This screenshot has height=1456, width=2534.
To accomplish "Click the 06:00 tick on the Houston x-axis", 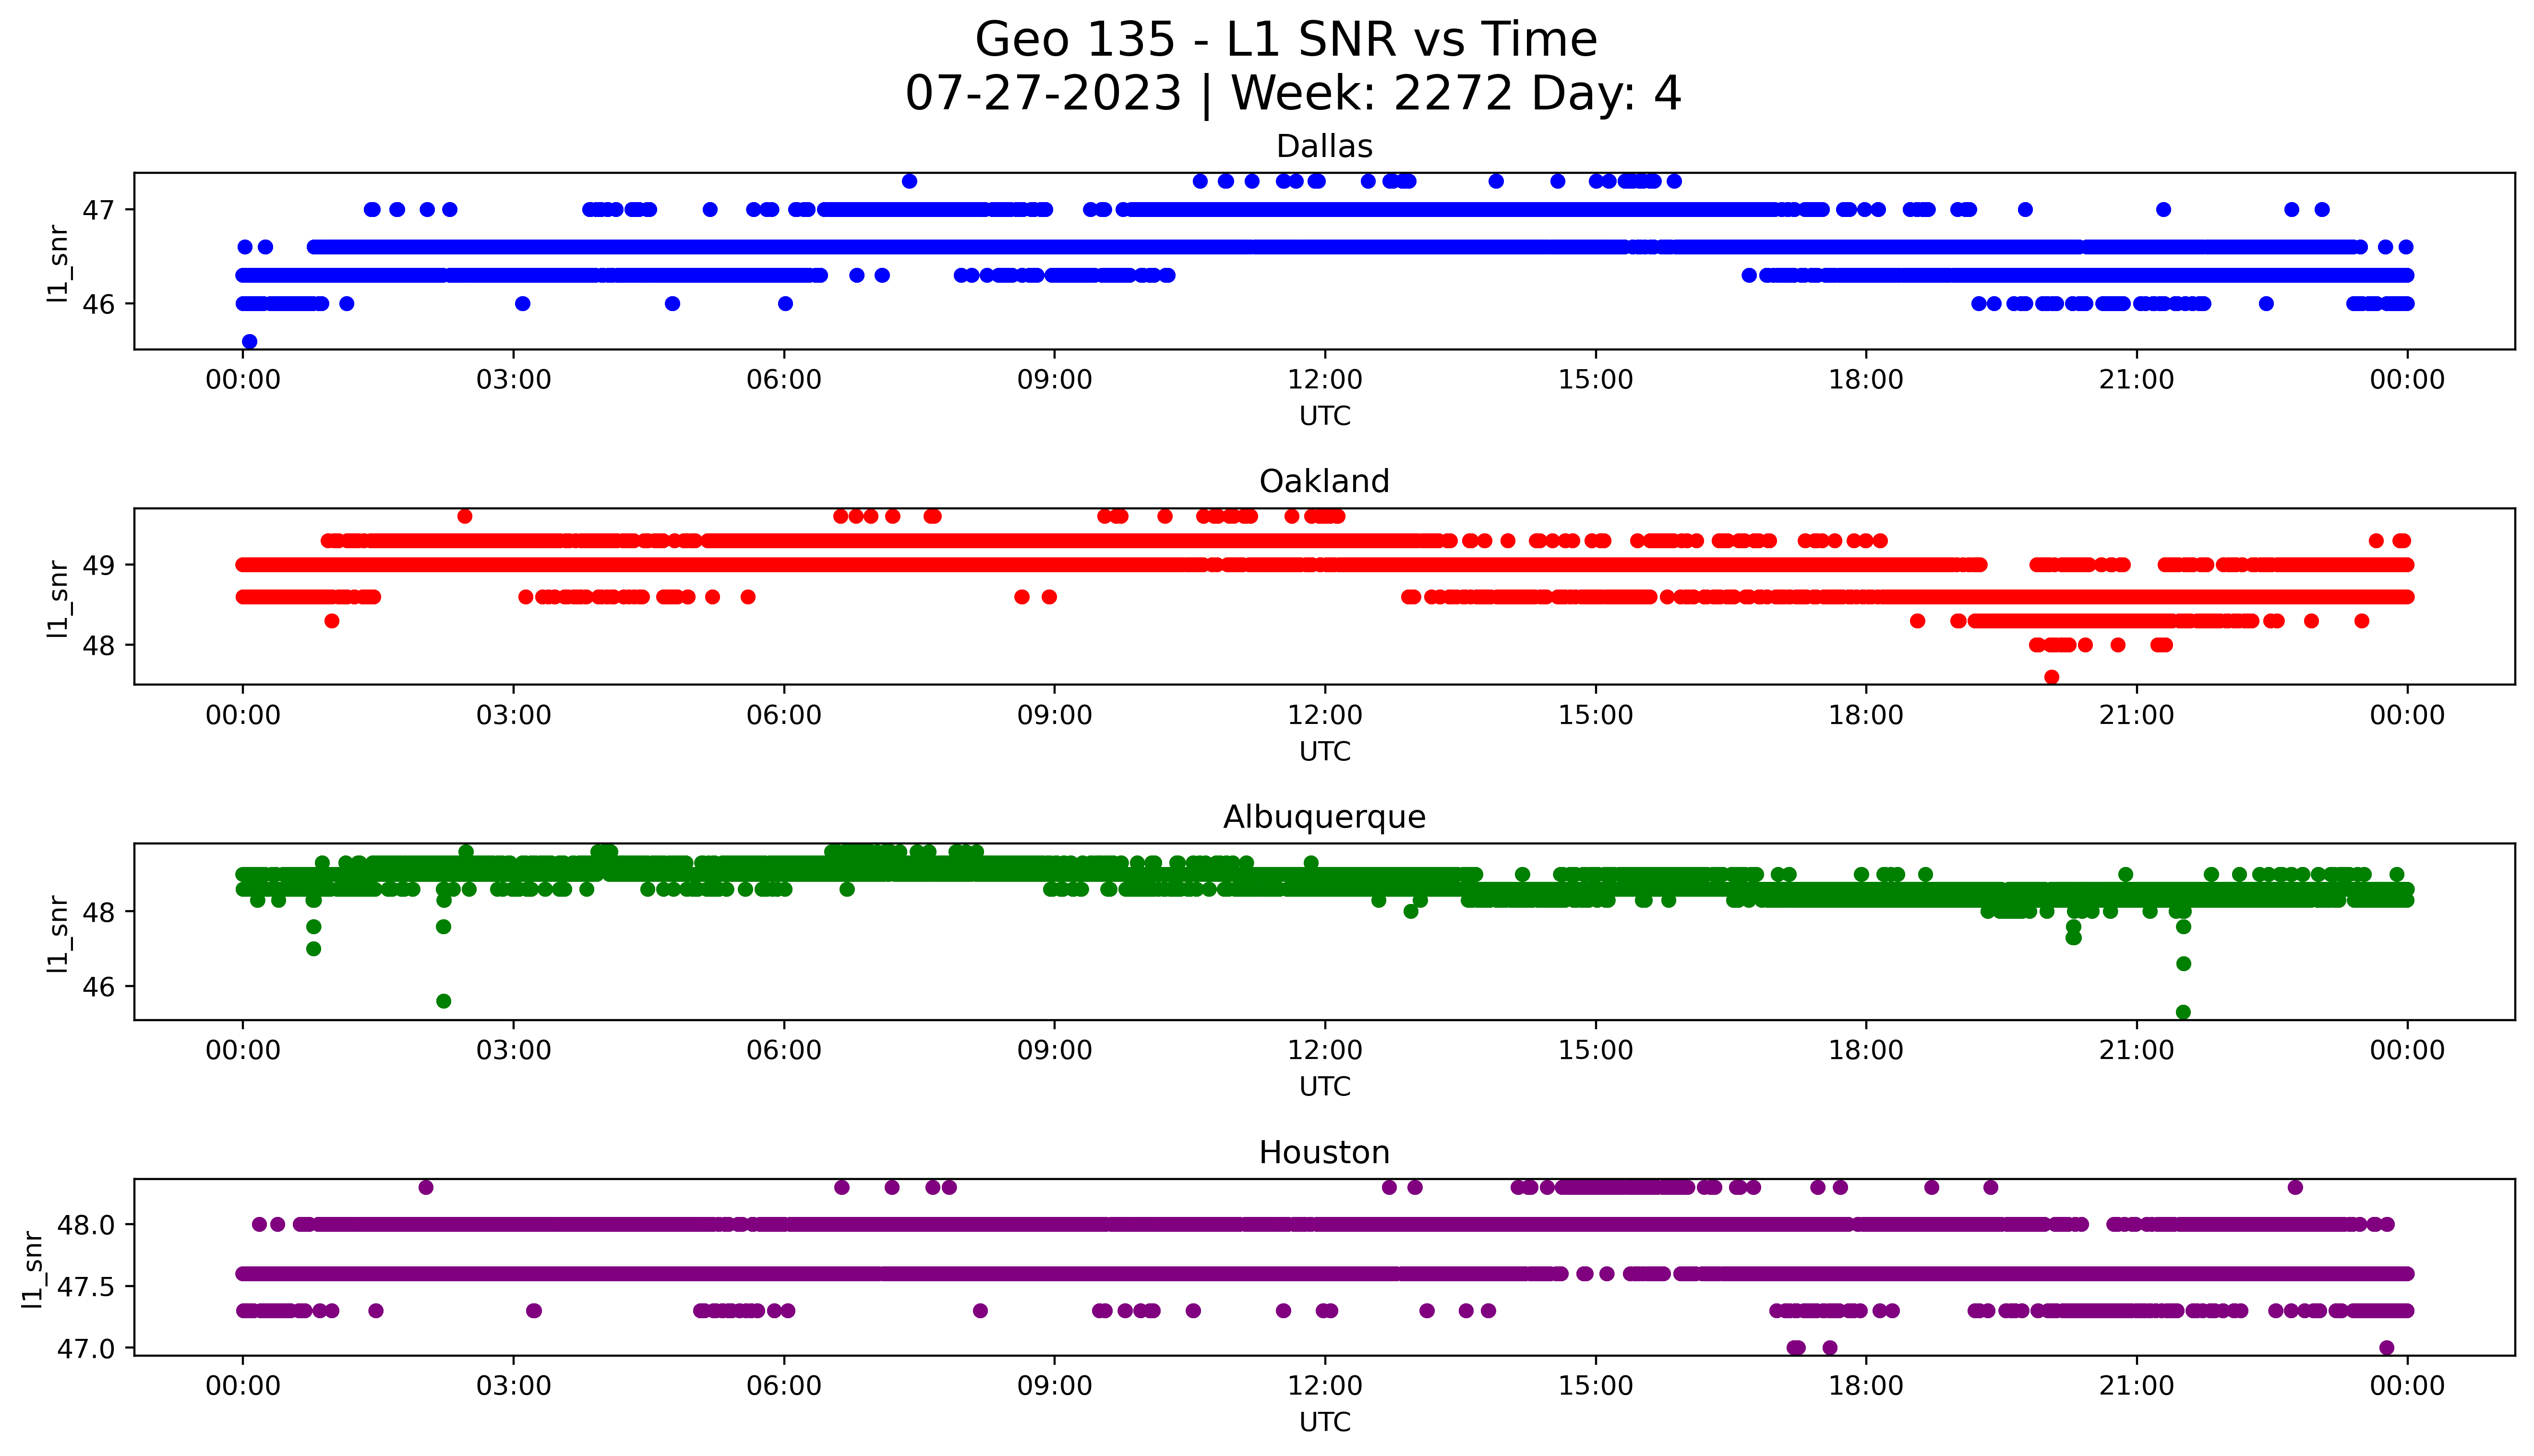I will [x=785, y=1387].
